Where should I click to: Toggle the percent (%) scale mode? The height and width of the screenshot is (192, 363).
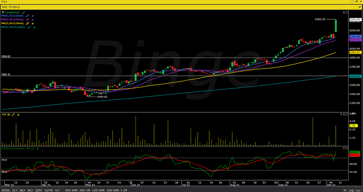pos(345,190)
